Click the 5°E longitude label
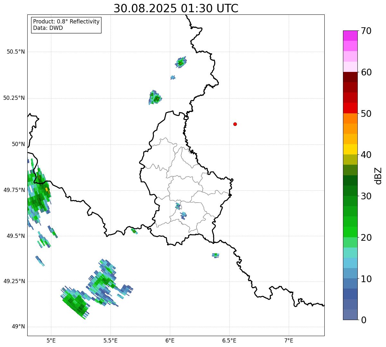Viewport: 386px width, 347px height. pyautogui.click(x=51, y=341)
